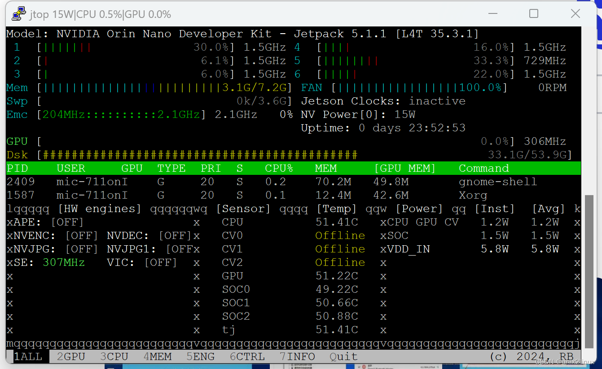The width and height of the screenshot is (602, 369).
Task: Select the gnome-shell process row
Action: (294, 182)
